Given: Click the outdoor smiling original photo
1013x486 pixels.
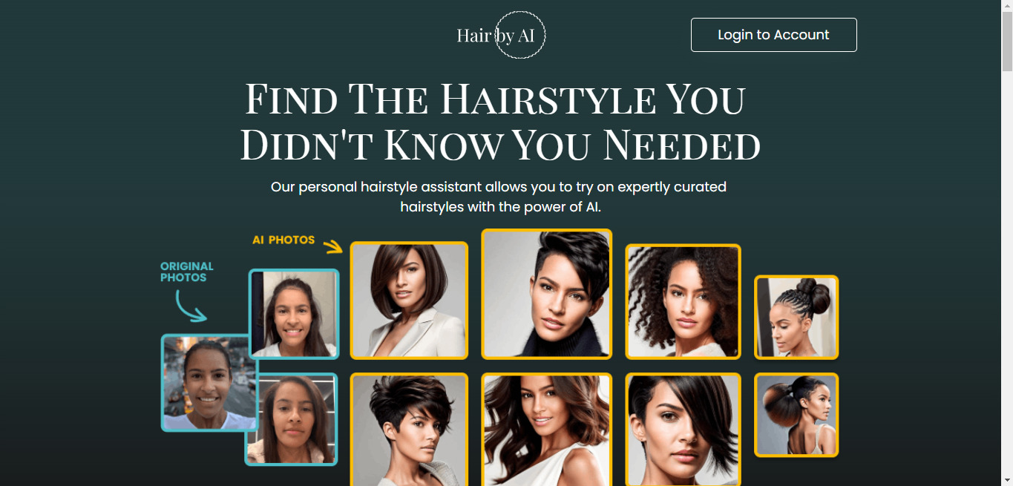Looking at the screenshot, I should pos(209,383).
